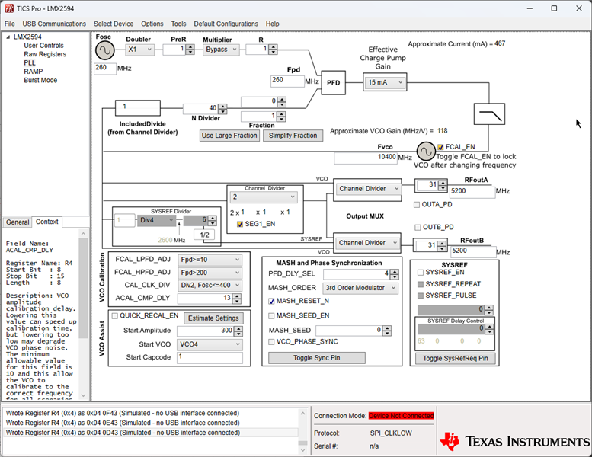This screenshot has height=457, width=592.
Task: Select the 0x04 0D43 register log entry
Action: [151, 433]
